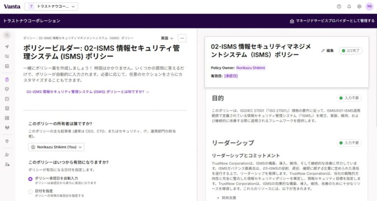This screenshot has height=201, width=377.
Task: Click the server racks sidebar icon
Action: tap(7, 118)
